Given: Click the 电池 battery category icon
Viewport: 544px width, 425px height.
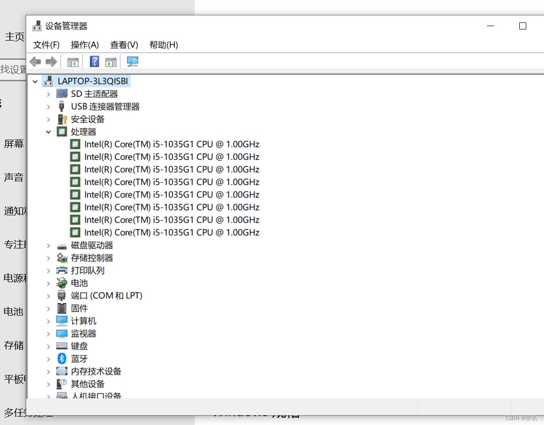Looking at the screenshot, I should [x=62, y=283].
